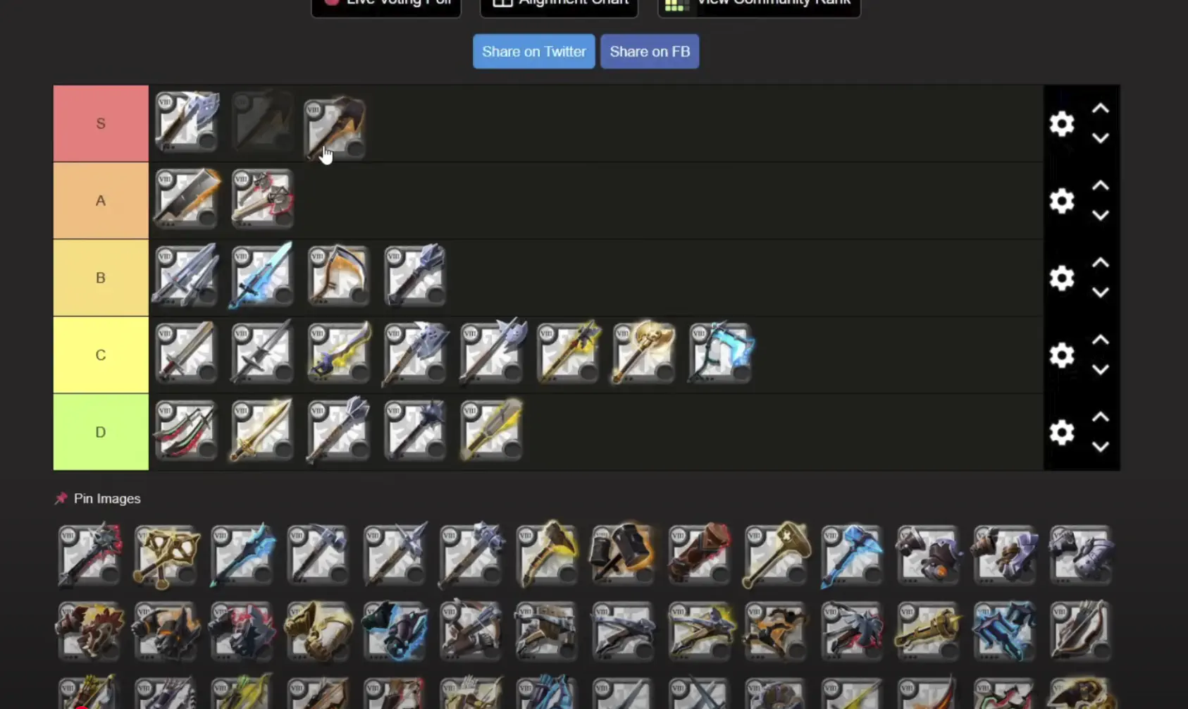
Task: Move S tier row down with chevron
Action: [x=1100, y=138]
